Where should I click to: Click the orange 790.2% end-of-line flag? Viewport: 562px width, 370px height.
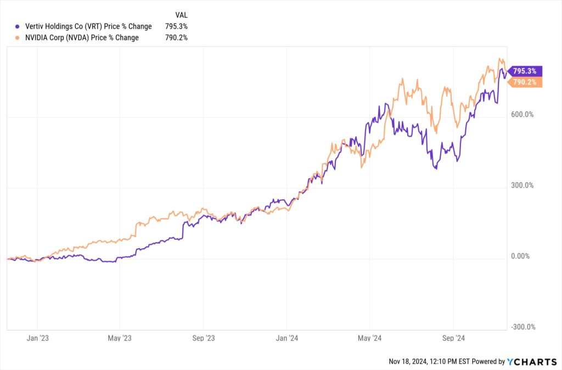pos(526,82)
